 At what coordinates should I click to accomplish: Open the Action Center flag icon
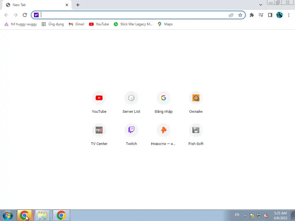click(252, 216)
